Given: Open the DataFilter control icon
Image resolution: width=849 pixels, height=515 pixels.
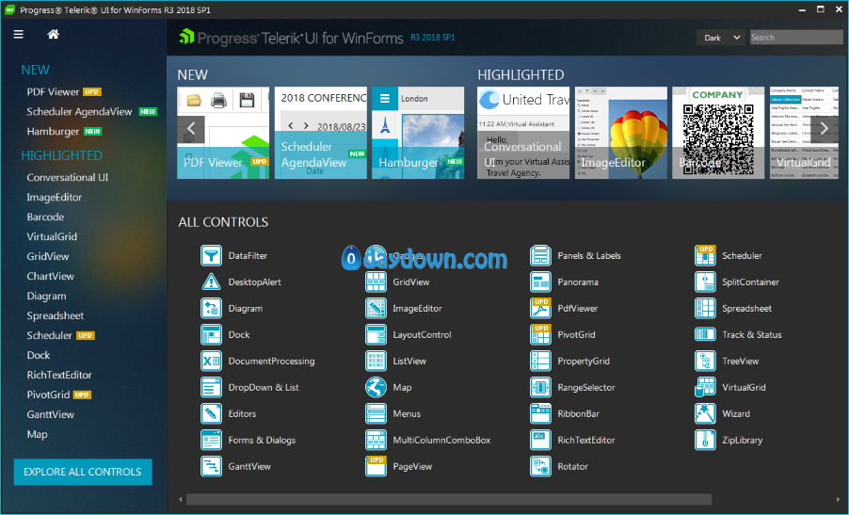Looking at the screenshot, I should [x=211, y=255].
